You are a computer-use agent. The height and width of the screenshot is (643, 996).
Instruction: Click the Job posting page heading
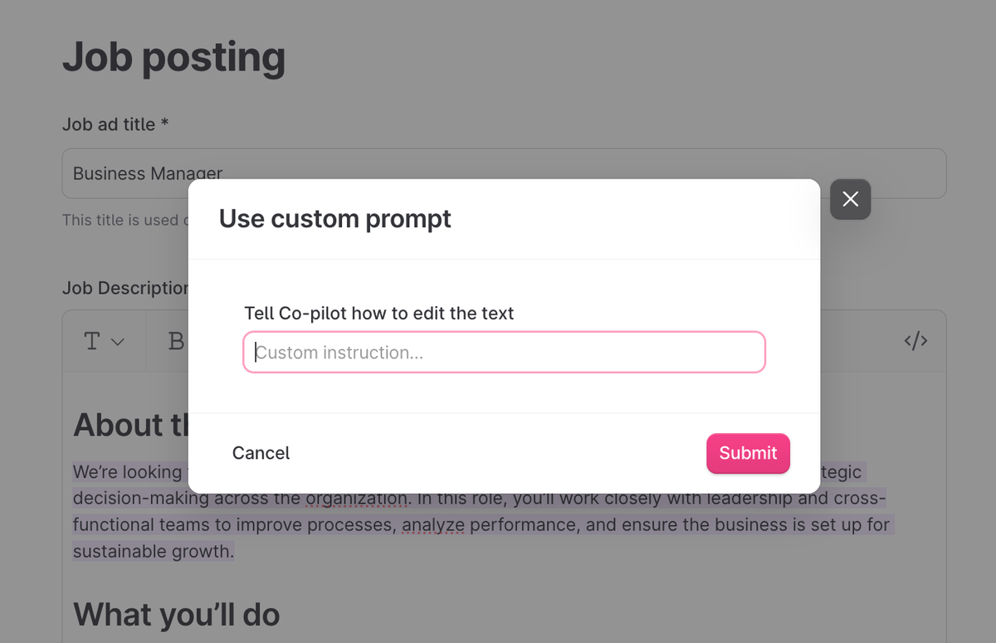click(173, 57)
